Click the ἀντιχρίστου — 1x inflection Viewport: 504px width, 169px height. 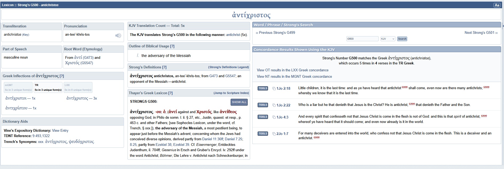click(x=21, y=108)
